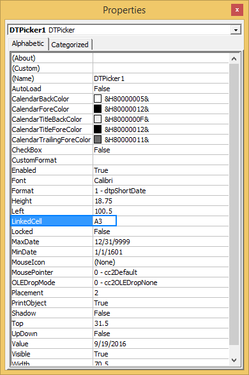Click the CalendarForeColor black swatch
Screen dimensions: 249x375
click(x=98, y=109)
